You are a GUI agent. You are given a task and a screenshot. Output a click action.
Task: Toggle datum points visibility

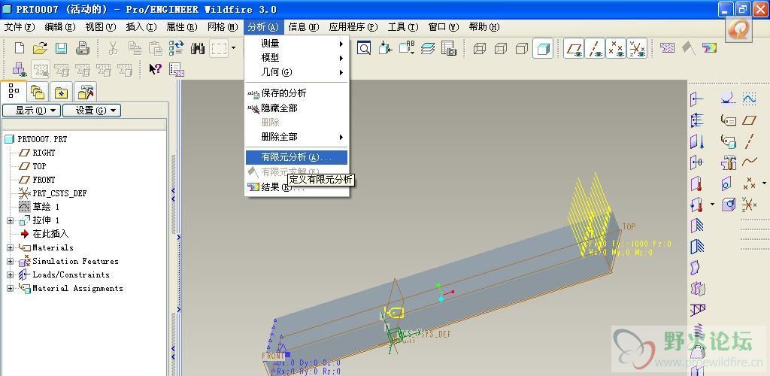pyautogui.click(x=616, y=48)
